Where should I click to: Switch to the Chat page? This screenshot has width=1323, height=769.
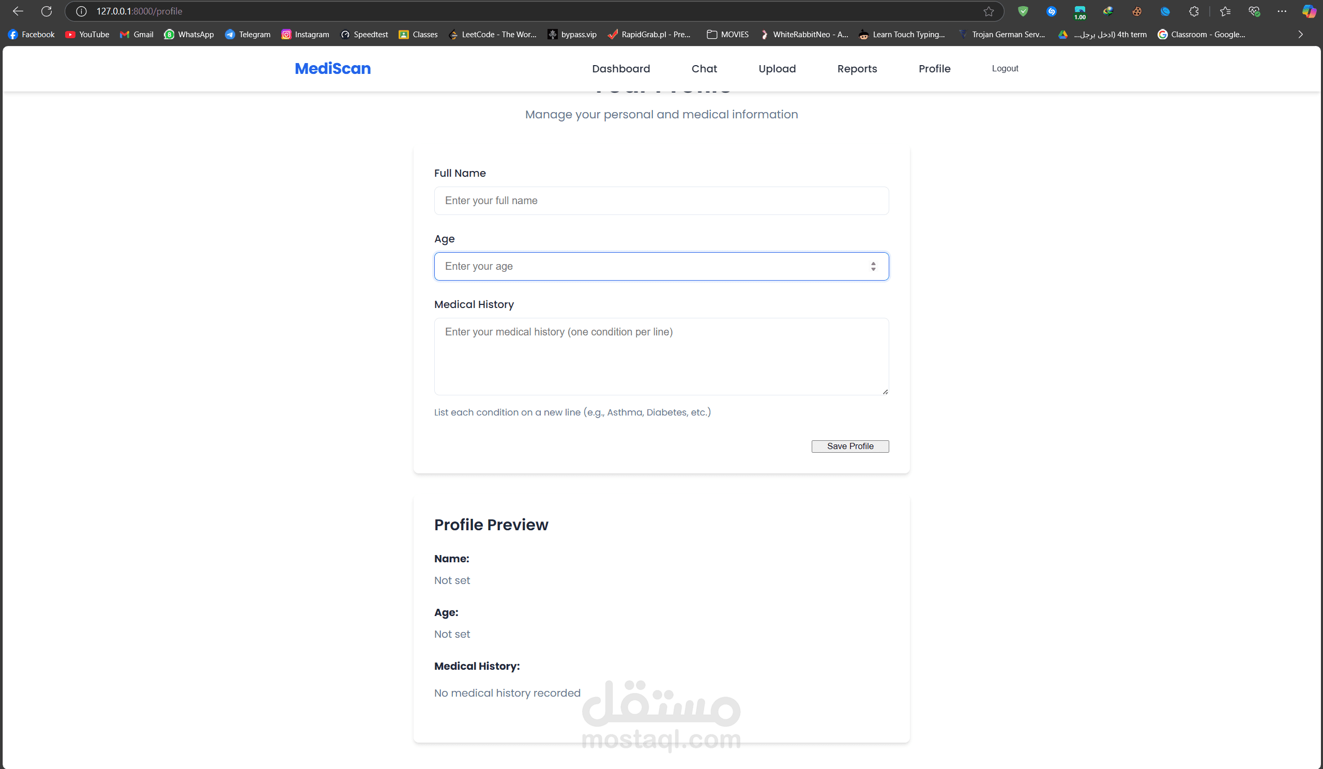704,69
